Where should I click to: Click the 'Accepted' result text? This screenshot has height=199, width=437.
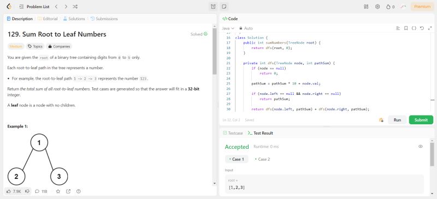pyautogui.click(x=237, y=147)
